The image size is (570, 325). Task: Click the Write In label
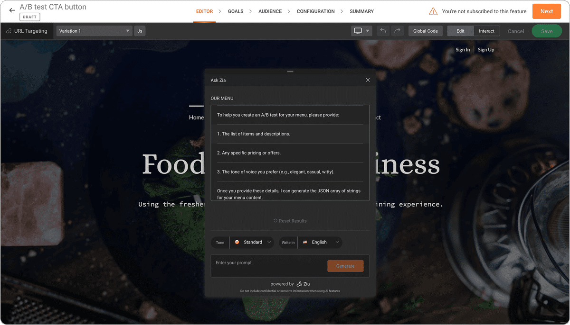tap(288, 243)
